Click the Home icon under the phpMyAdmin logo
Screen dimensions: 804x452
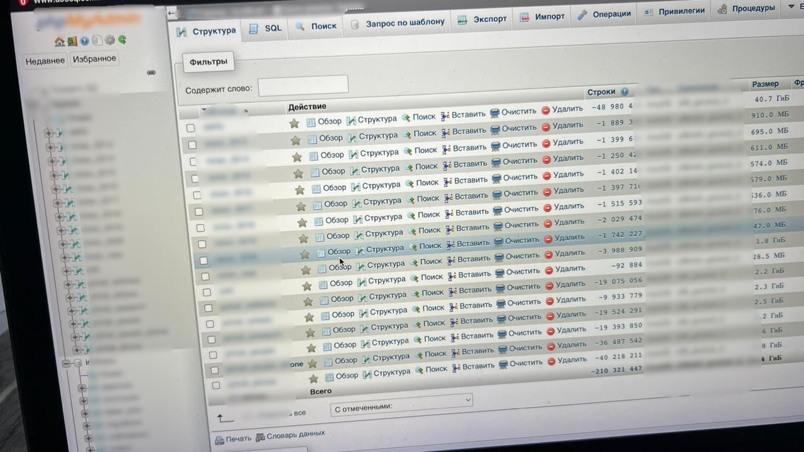point(59,41)
